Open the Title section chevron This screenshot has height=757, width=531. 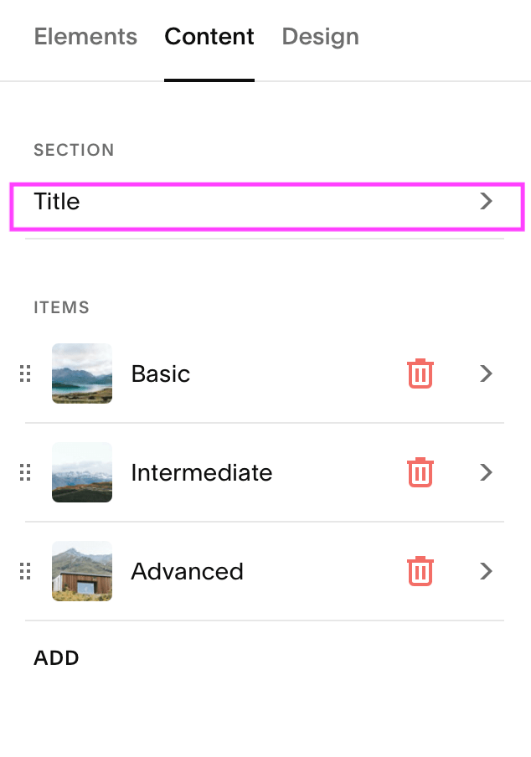coord(486,201)
